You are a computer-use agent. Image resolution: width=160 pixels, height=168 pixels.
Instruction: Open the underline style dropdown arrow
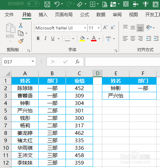(58, 39)
